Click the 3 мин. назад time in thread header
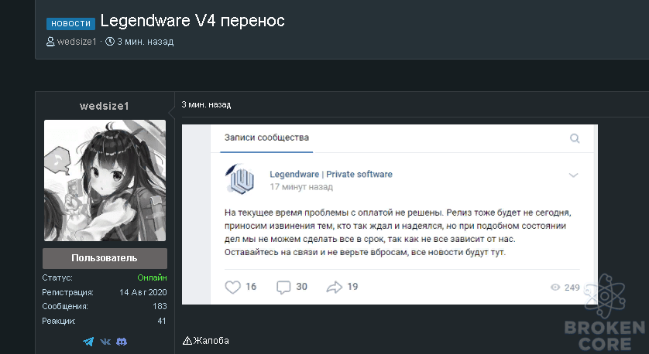 pyautogui.click(x=146, y=42)
